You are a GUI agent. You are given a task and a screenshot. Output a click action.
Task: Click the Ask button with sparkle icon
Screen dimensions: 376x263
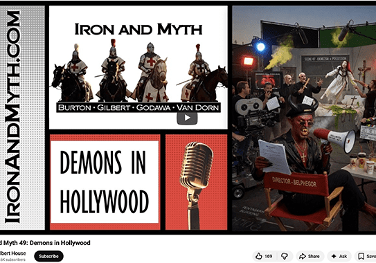339,256
